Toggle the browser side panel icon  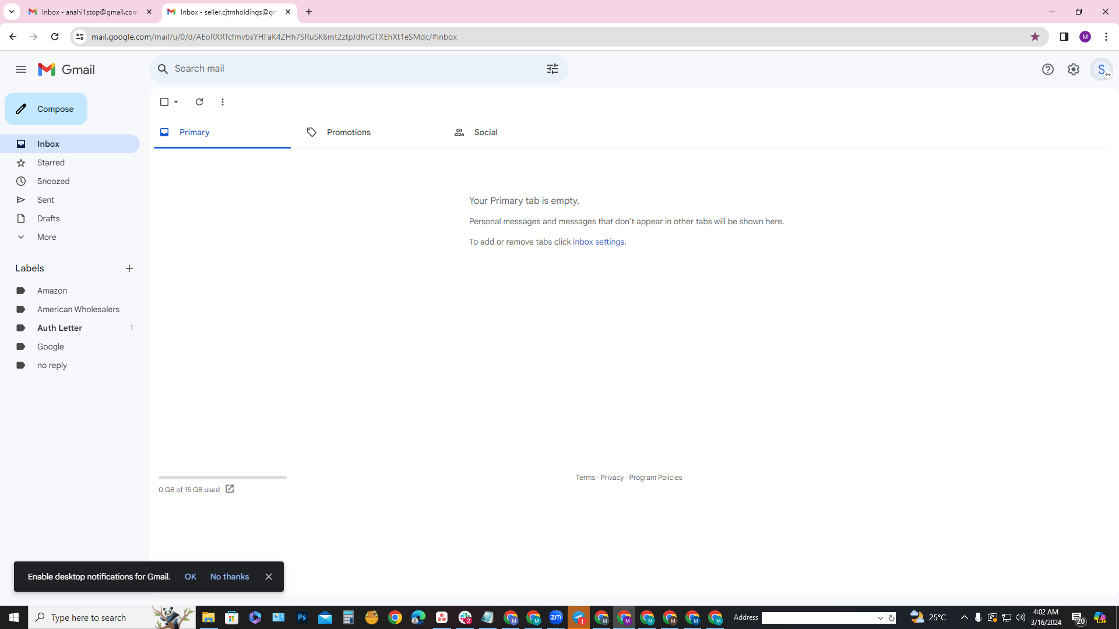coord(1064,37)
